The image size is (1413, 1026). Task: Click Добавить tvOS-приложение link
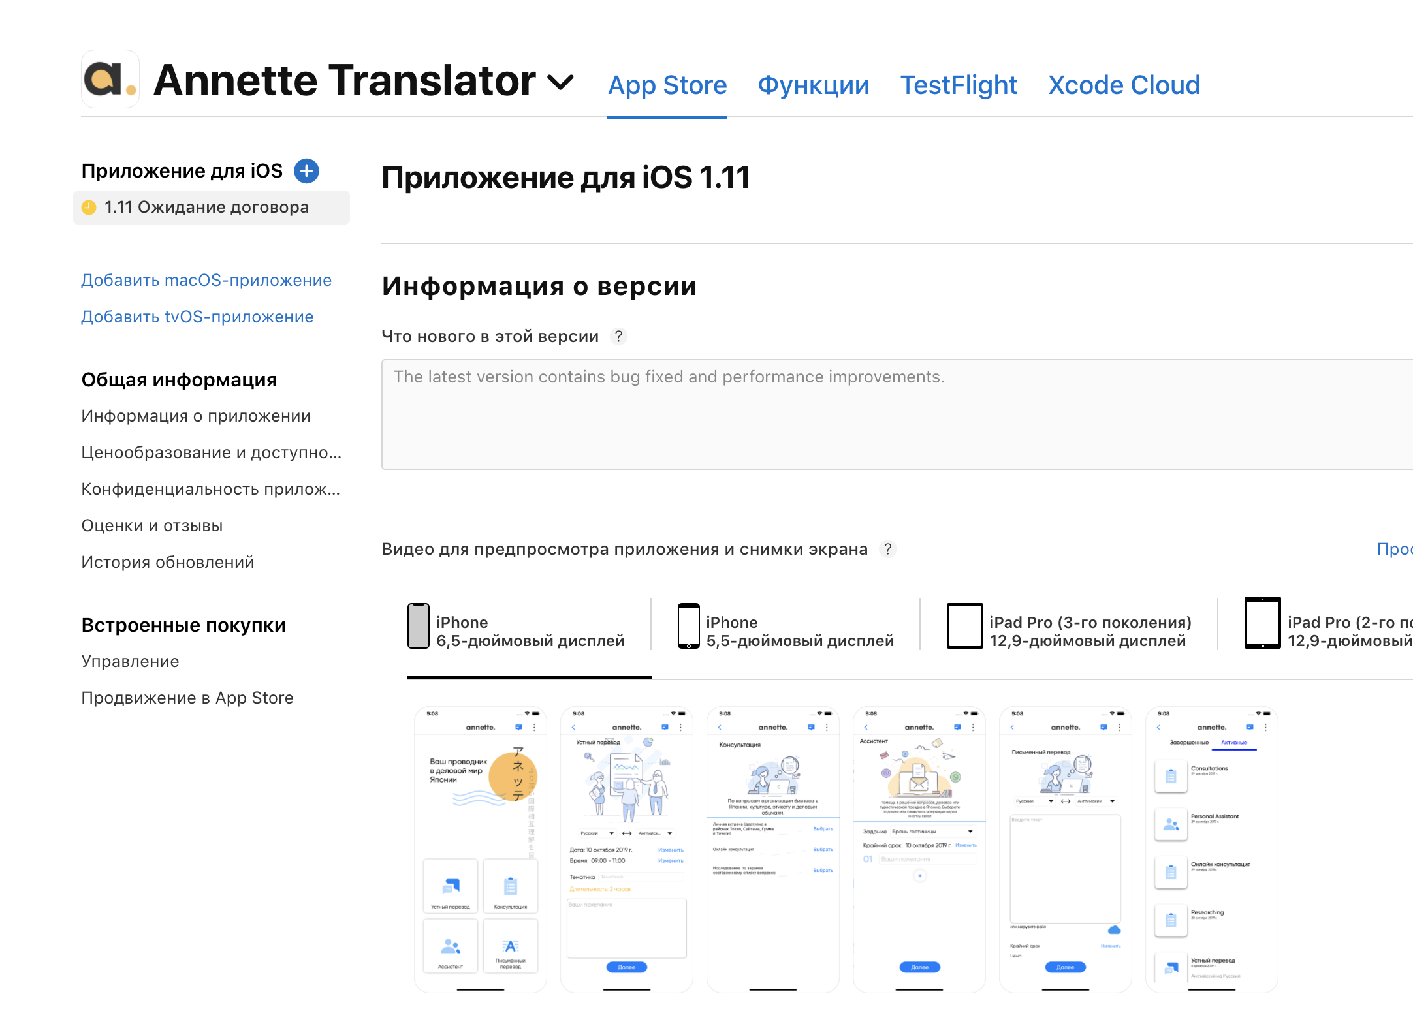(x=197, y=317)
